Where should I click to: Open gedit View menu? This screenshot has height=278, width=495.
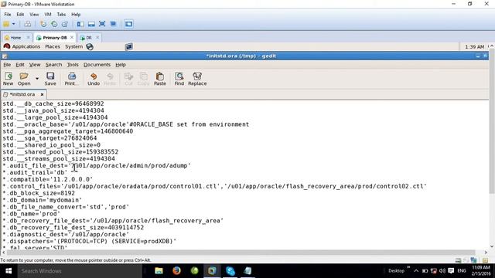pos(35,65)
